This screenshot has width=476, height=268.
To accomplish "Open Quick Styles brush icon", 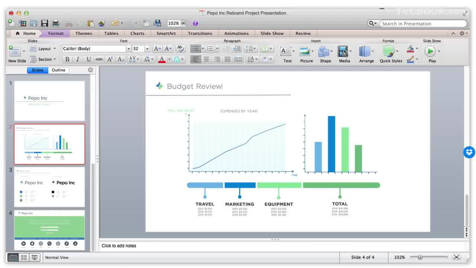I will pos(389,51).
